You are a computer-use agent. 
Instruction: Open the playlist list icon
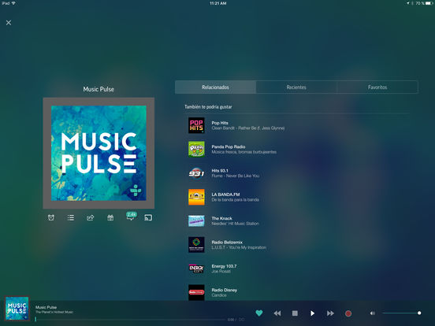coord(71,217)
